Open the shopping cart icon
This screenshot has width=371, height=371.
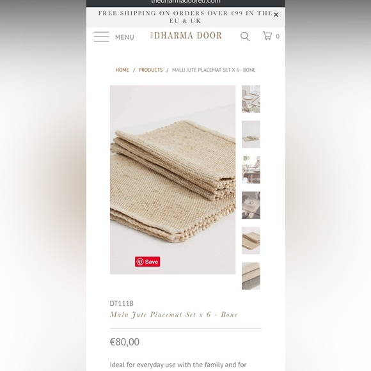pyautogui.click(x=267, y=35)
